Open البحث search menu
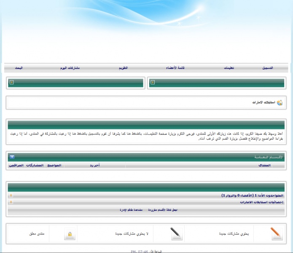Image resolution: width=293 pixels, height=253 pixels. pos(19,68)
